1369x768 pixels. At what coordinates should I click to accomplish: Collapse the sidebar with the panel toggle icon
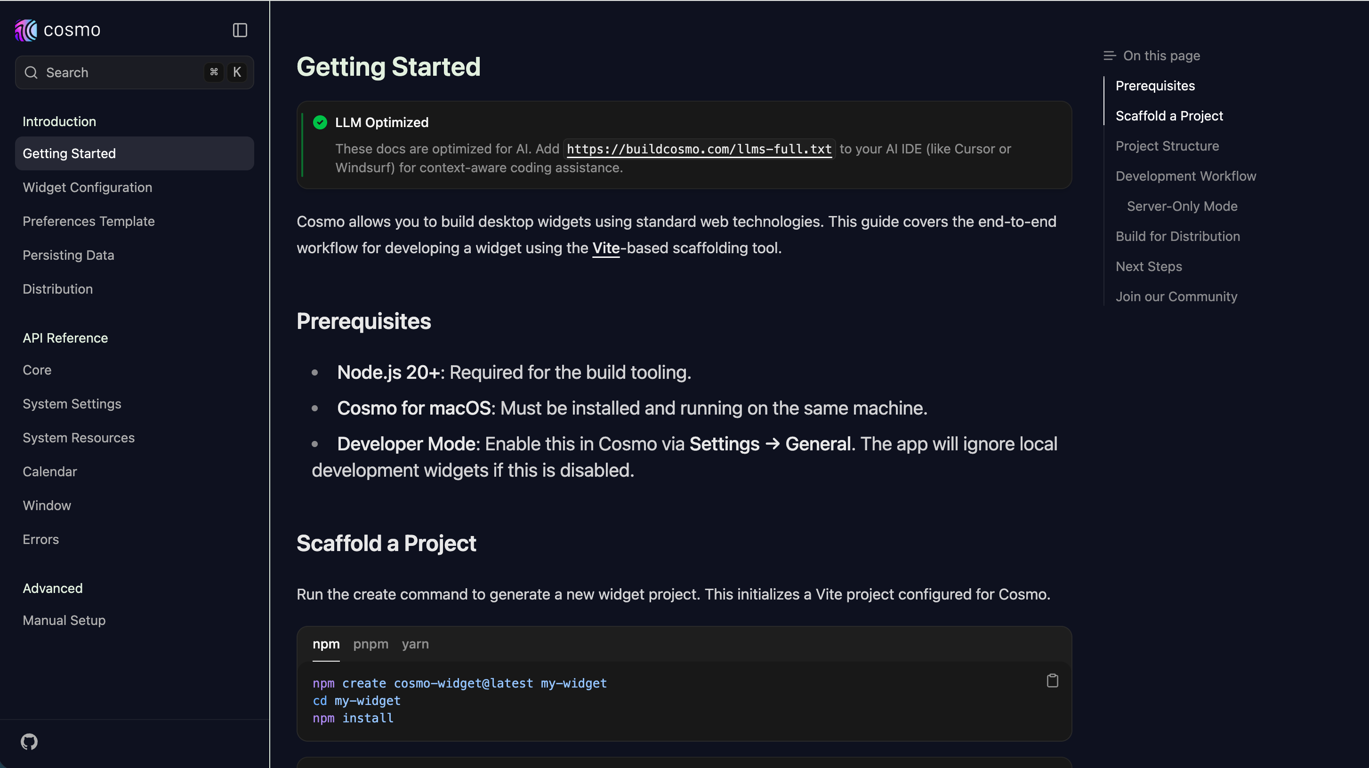(239, 30)
